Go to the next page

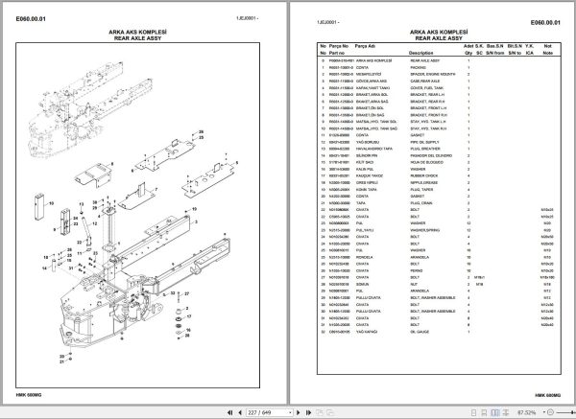tap(299, 412)
